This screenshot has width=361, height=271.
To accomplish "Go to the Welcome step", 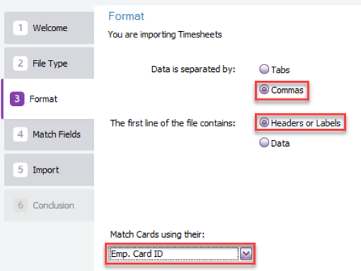I will point(49,28).
